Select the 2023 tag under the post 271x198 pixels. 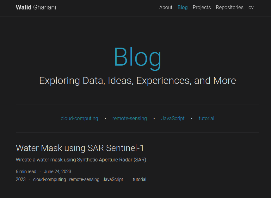[21, 179]
